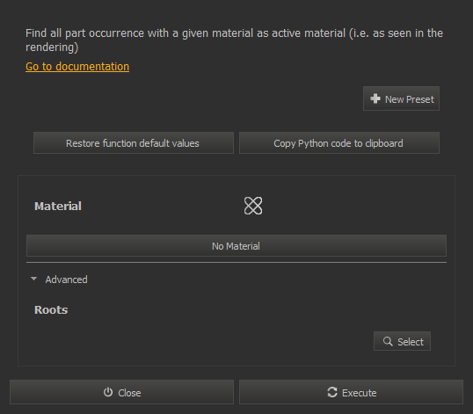Viewport: 473px width, 414px height.
Task: Click the power icon on Close
Action: coord(108,392)
